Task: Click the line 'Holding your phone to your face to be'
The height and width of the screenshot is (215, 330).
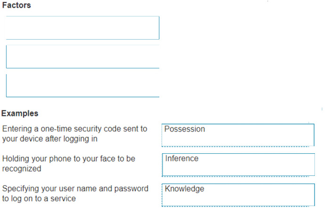Action: [x=69, y=158]
